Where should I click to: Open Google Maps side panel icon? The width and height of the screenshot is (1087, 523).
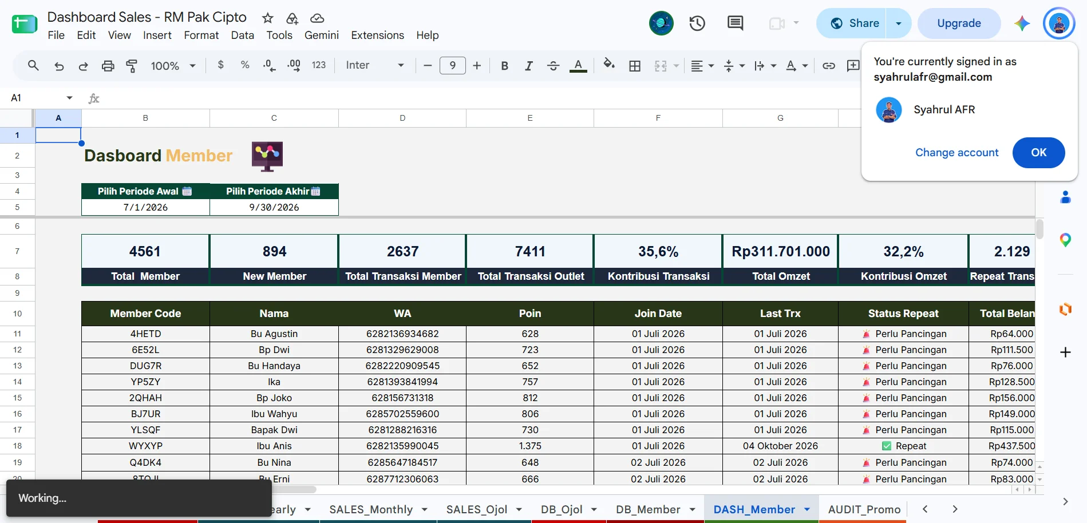1065,240
